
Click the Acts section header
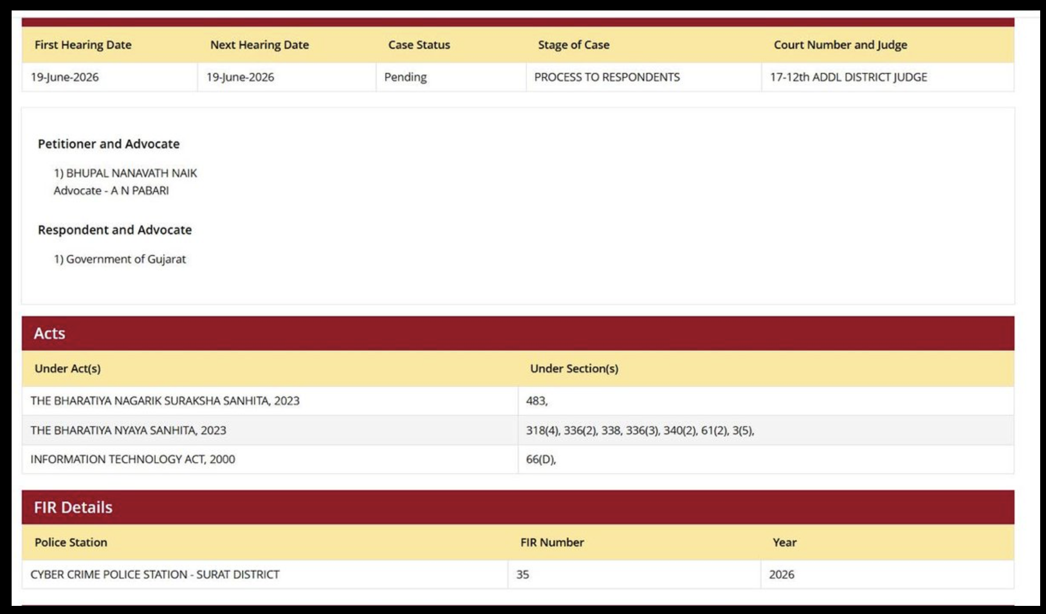pos(518,333)
